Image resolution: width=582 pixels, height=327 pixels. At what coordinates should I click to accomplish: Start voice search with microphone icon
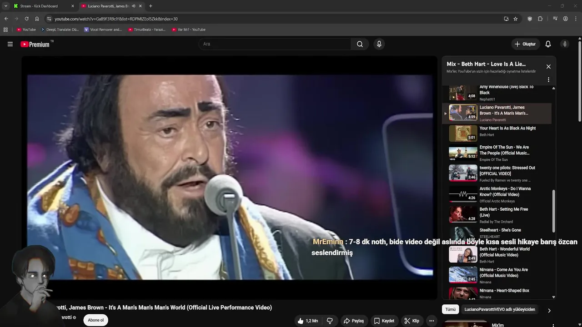tap(379, 44)
